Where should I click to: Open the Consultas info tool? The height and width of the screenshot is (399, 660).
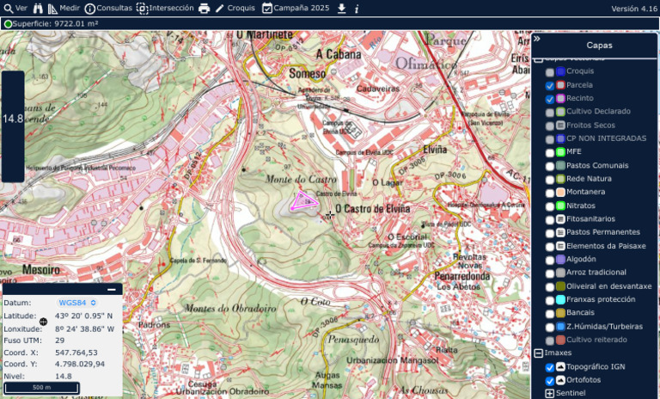(x=108, y=8)
